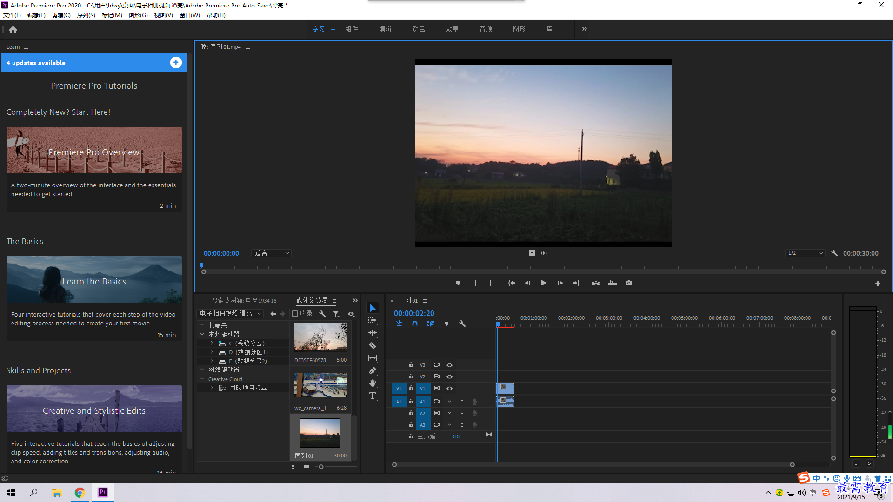Switch to the 颜色 workspace tab
Image resolution: width=893 pixels, height=502 pixels.
[419, 29]
